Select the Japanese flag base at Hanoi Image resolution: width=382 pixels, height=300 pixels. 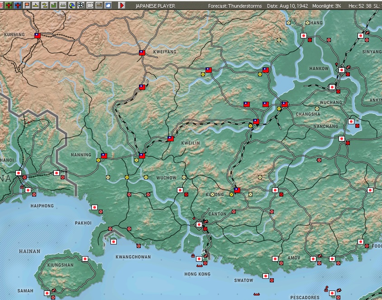[x=19, y=173]
